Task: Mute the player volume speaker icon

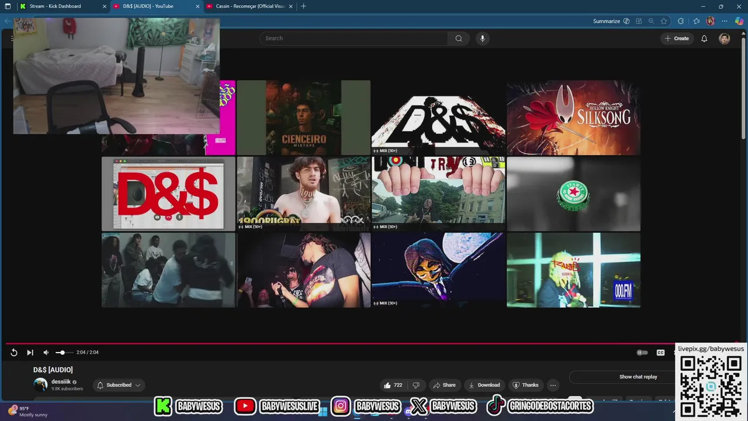Action: pyautogui.click(x=46, y=353)
